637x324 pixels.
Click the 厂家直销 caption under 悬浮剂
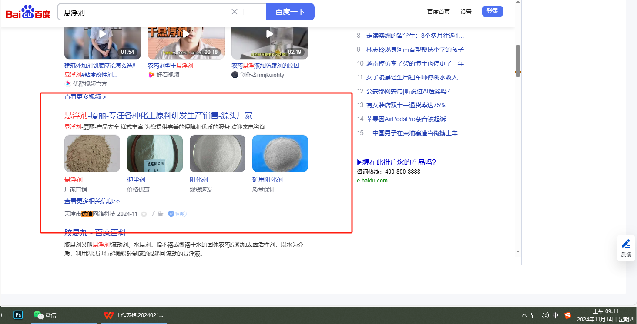click(x=76, y=189)
